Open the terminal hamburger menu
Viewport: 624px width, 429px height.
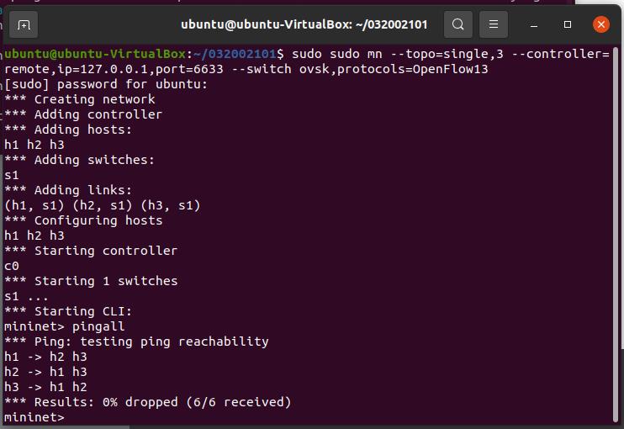[x=494, y=24]
